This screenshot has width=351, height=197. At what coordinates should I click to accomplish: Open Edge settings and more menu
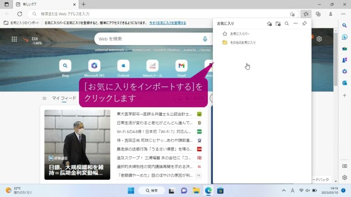pyautogui.click(x=343, y=14)
